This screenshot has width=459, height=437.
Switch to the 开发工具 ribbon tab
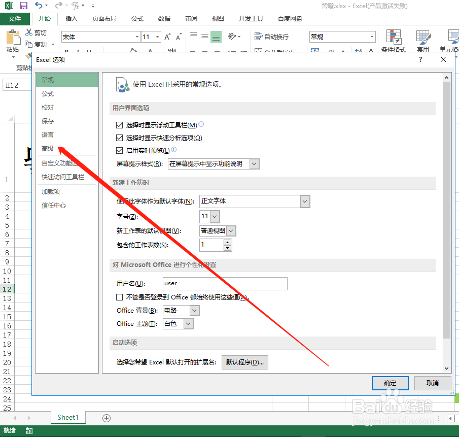[x=251, y=19]
